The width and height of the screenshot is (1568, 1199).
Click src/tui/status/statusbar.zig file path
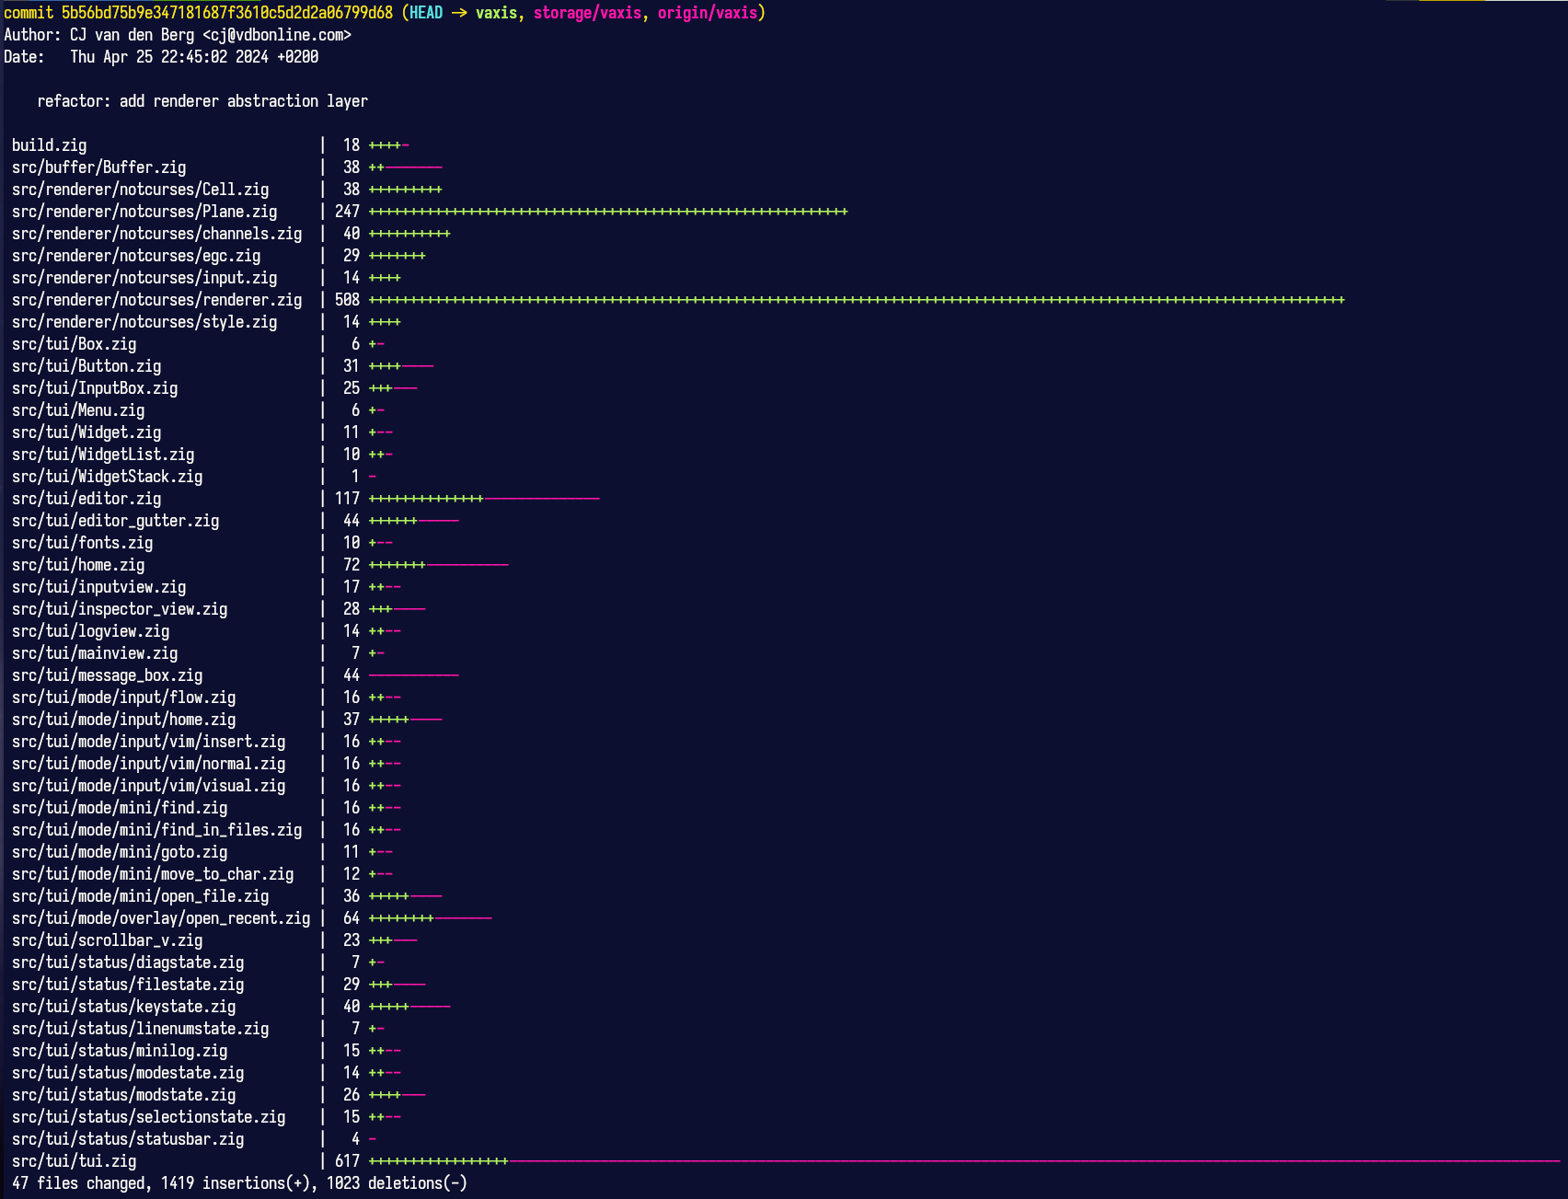(x=128, y=1139)
